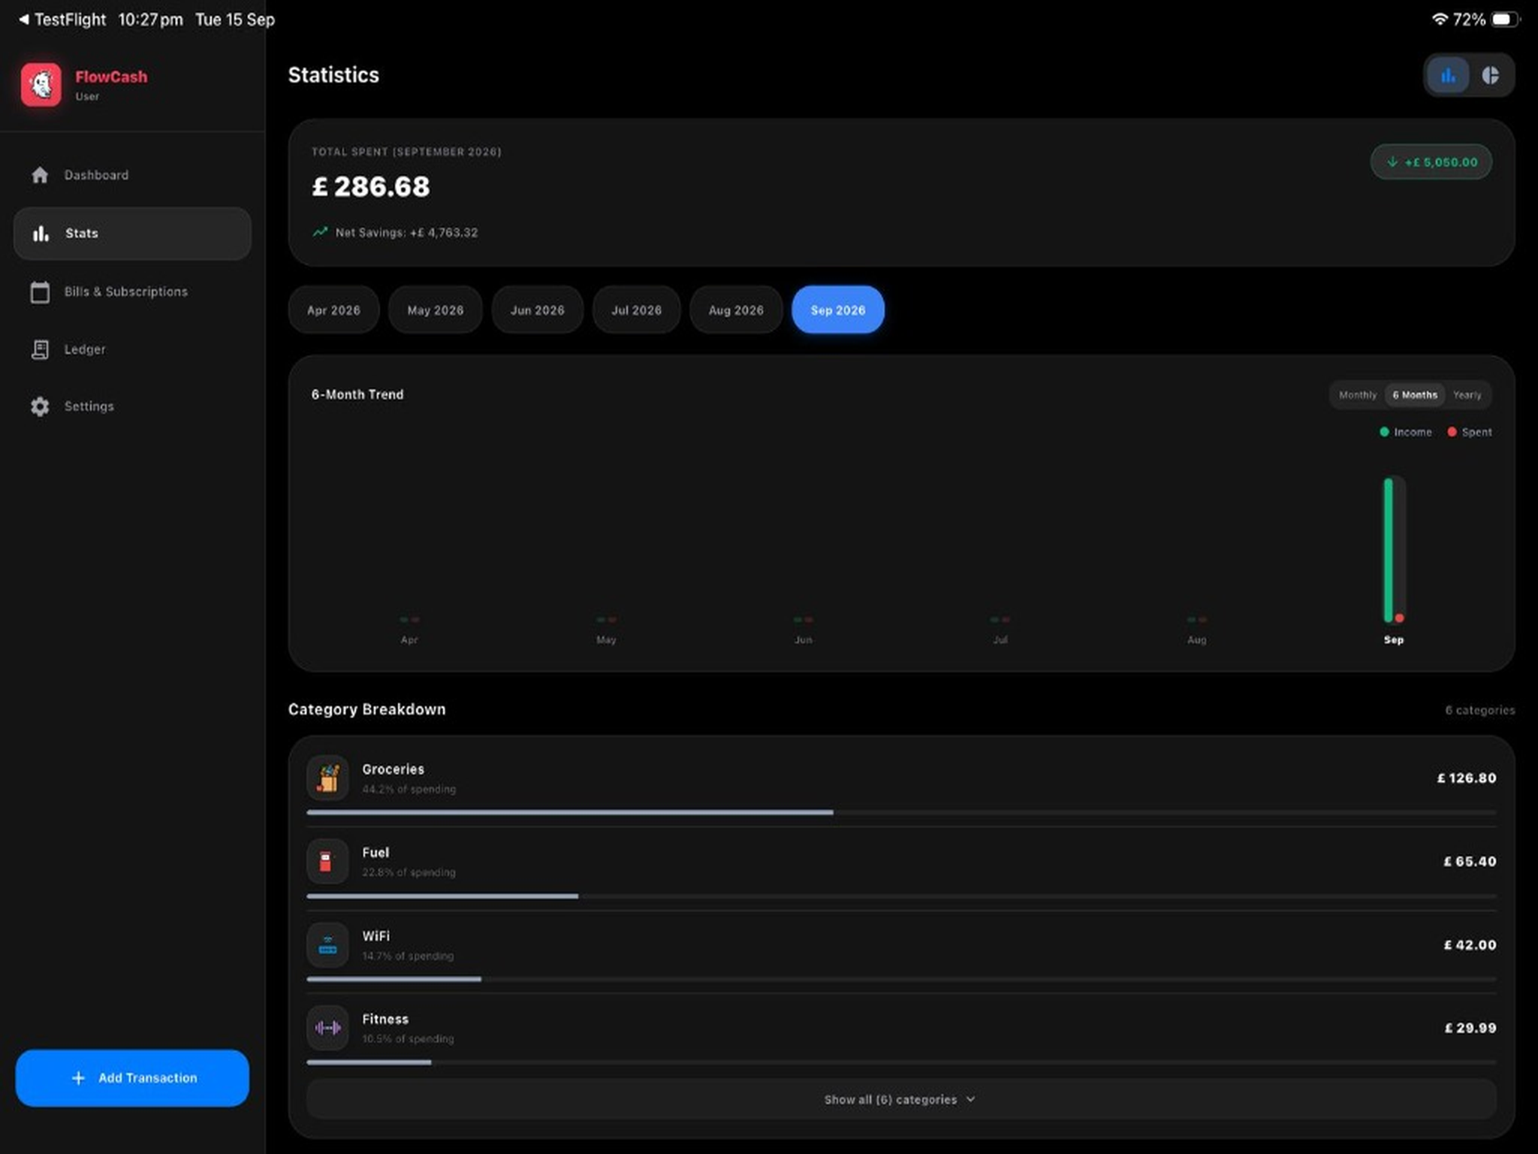Open the Ledger menu item
Screen dimensions: 1538x1154
pos(132,349)
